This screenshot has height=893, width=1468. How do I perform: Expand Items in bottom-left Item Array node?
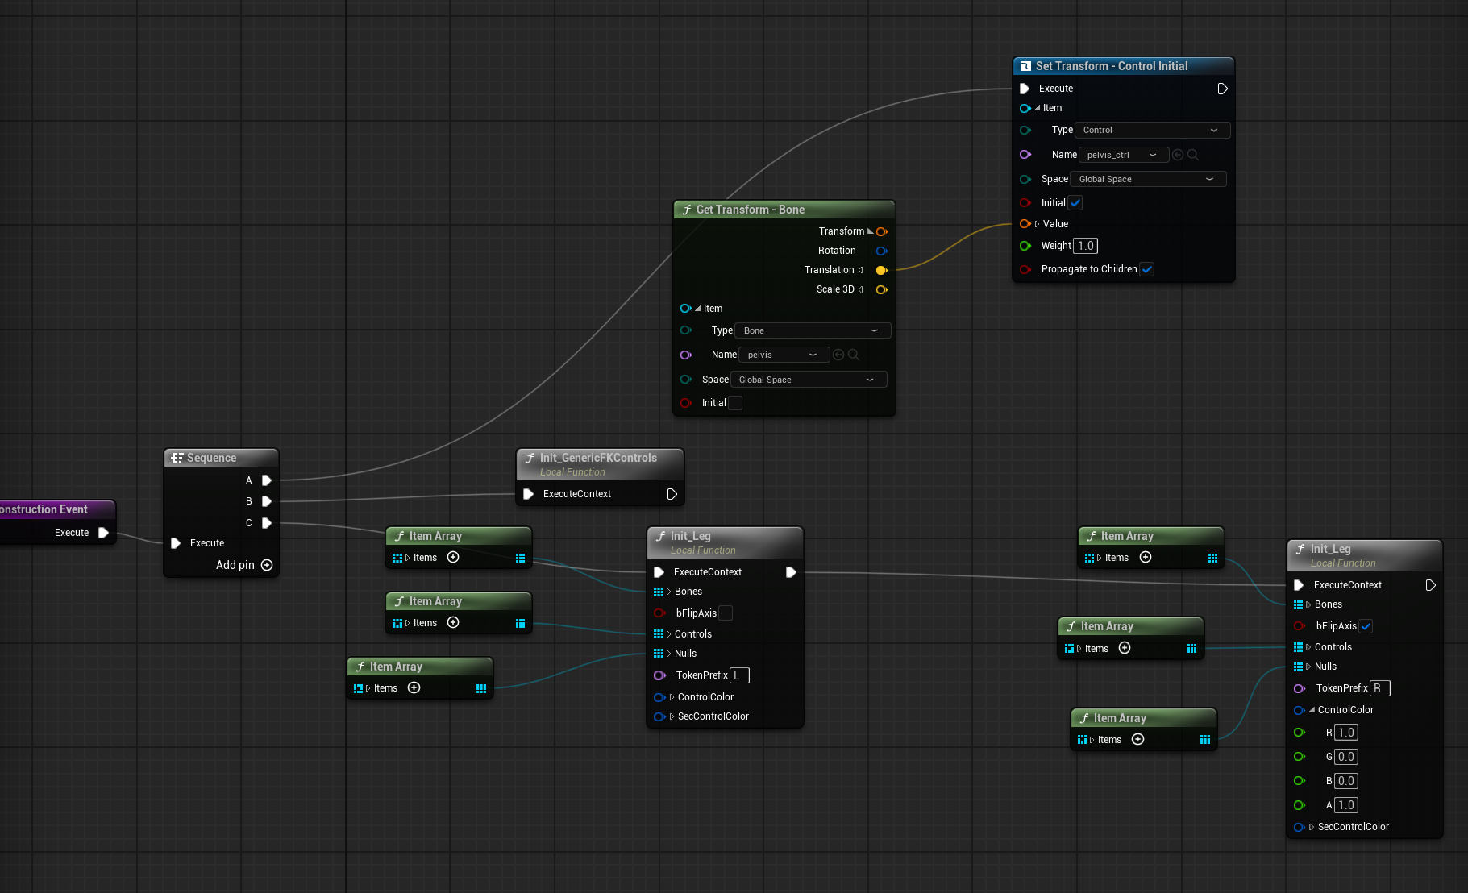[x=368, y=688]
